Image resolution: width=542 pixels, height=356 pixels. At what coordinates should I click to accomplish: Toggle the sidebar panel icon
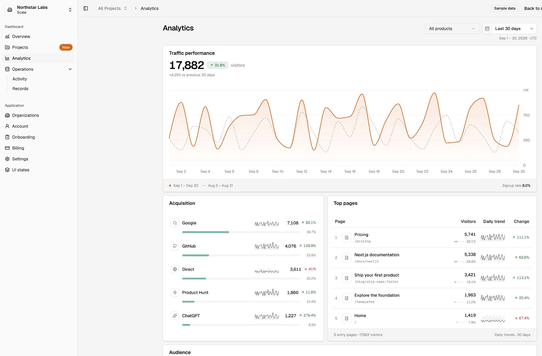[86, 8]
